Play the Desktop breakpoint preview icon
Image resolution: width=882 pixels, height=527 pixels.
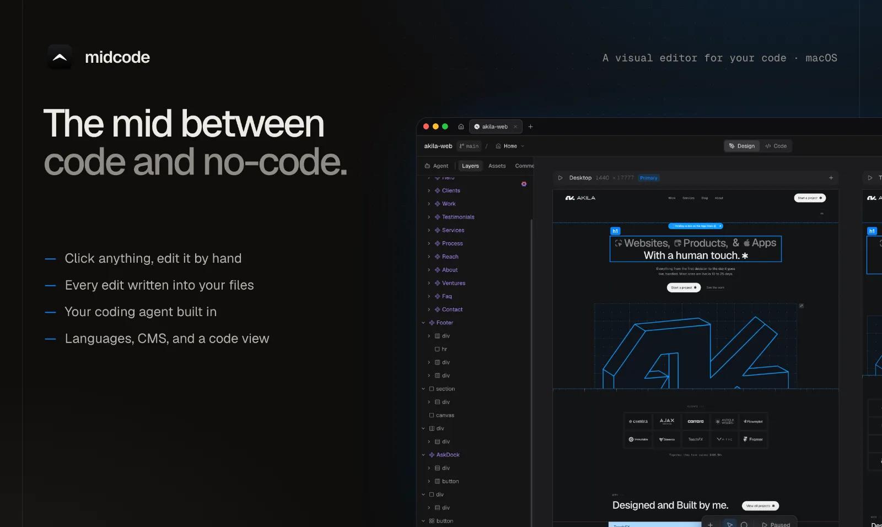pos(561,178)
